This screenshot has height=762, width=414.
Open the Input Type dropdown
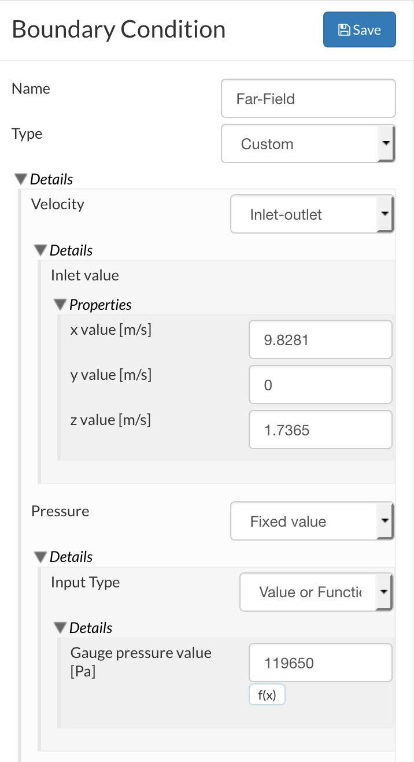[x=308, y=592]
